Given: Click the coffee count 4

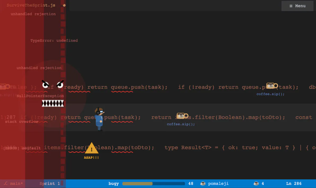Looking at the screenshot, I should (263, 184).
